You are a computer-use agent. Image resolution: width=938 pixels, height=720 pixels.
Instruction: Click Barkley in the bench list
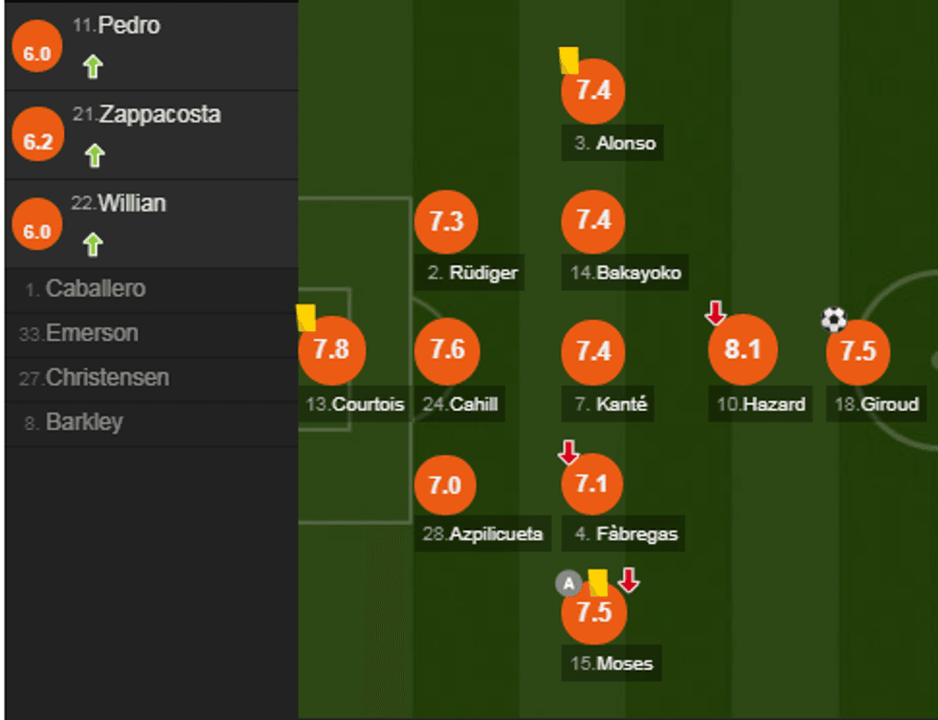[x=84, y=422]
